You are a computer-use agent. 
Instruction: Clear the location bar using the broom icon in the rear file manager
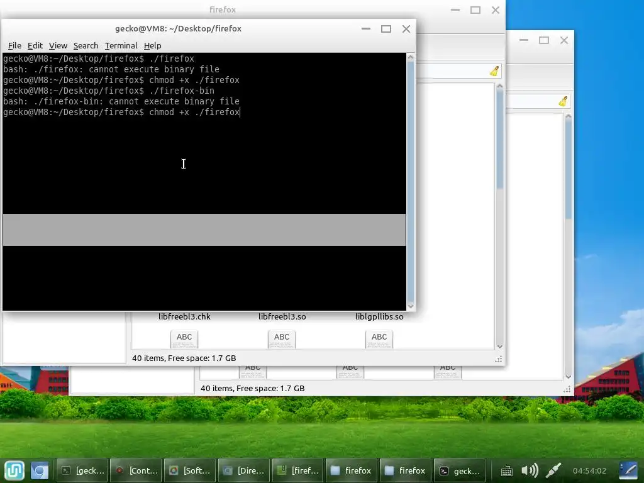[x=563, y=101]
